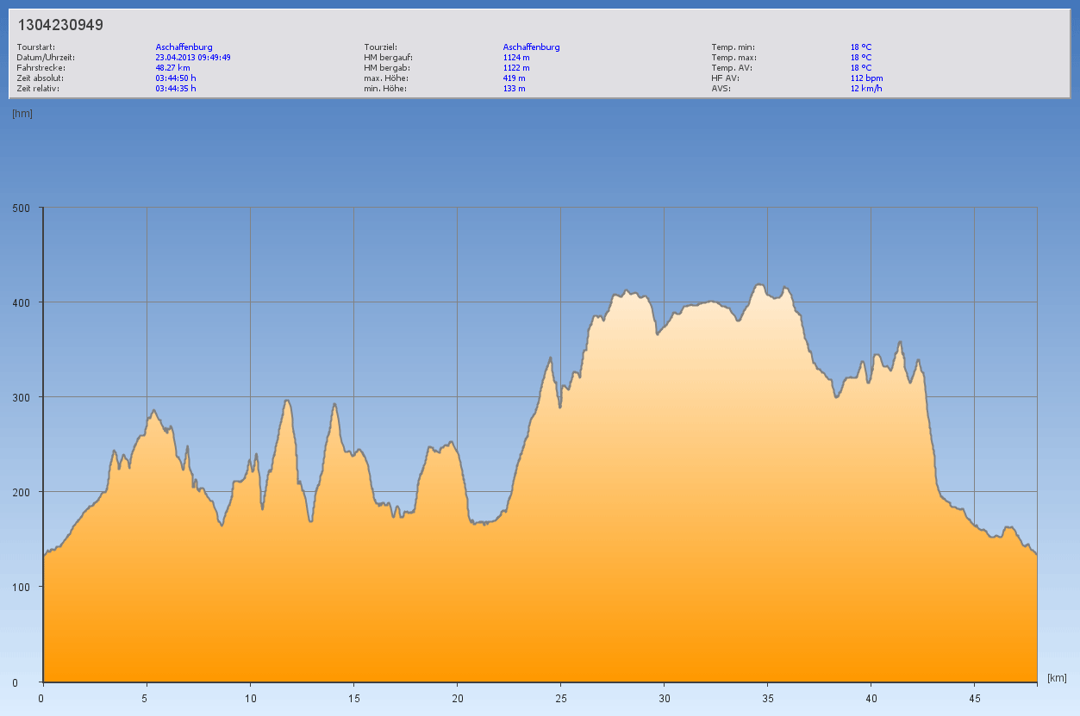Select the max. Höhe value 419 m

coord(514,78)
